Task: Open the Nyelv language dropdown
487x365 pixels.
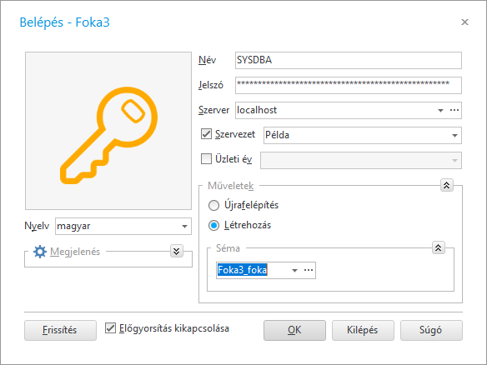Action: coord(184,227)
